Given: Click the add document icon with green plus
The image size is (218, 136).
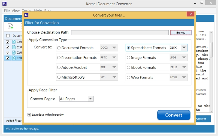Looking at the screenshot, I should click(x=10, y=26).
